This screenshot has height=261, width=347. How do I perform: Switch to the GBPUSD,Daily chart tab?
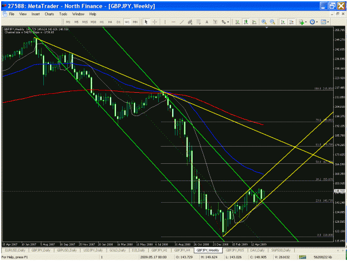point(67,250)
